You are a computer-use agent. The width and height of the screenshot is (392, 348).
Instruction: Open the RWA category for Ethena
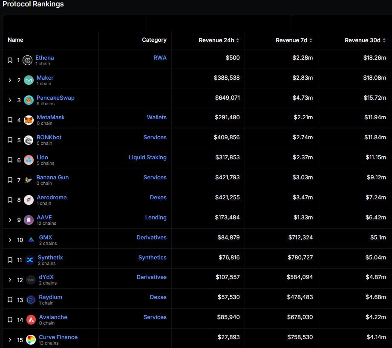160,58
